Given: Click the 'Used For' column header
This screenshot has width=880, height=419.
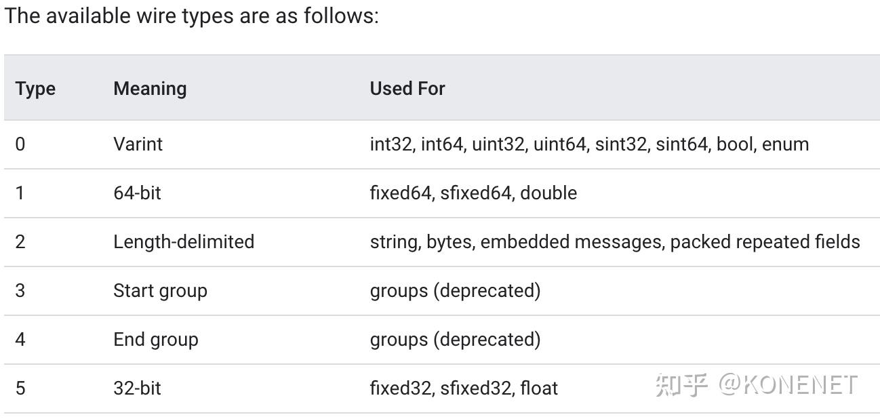Looking at the screenshot, I should (407, 89).
